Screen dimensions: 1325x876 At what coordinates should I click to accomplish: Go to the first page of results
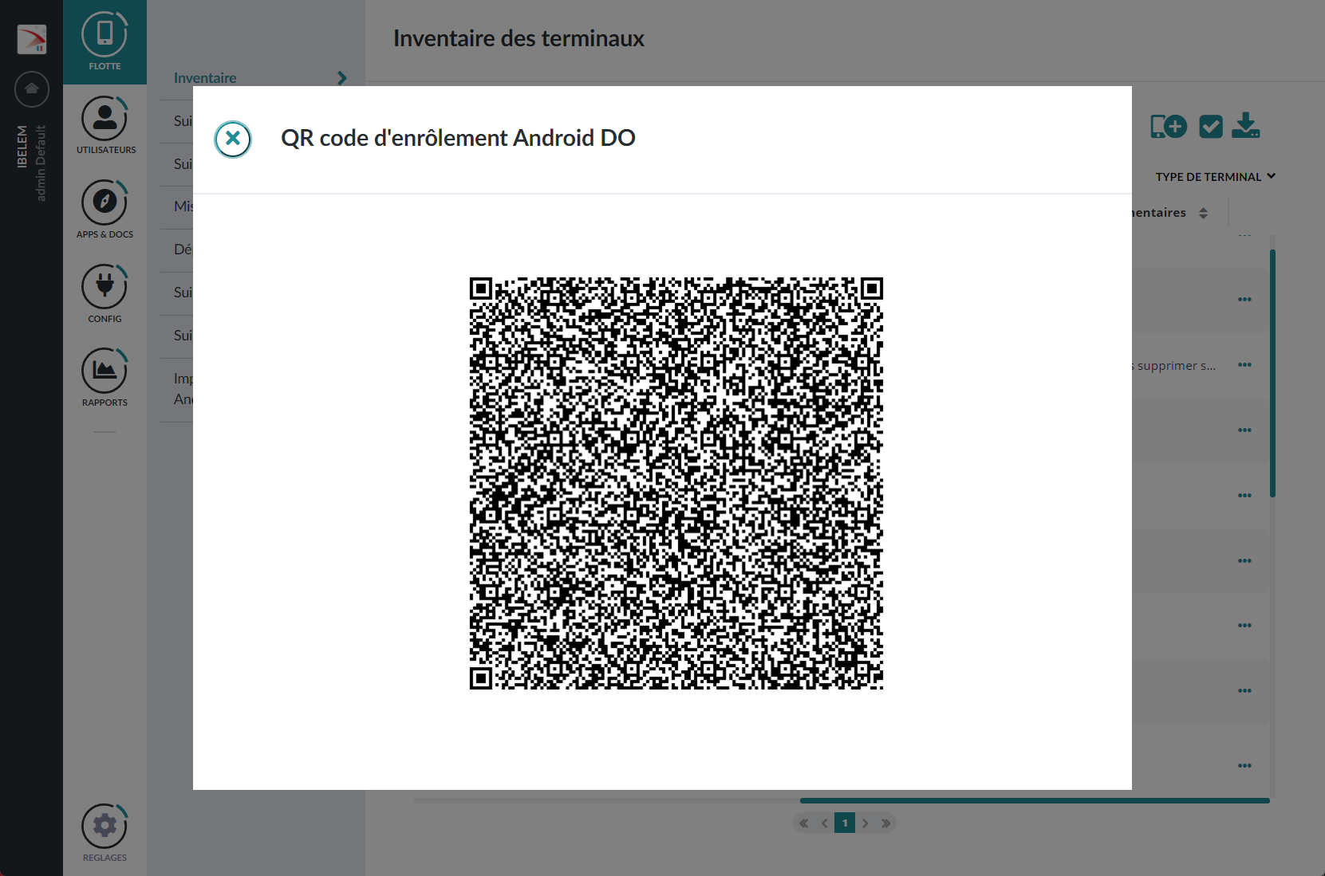pos(804,823)
